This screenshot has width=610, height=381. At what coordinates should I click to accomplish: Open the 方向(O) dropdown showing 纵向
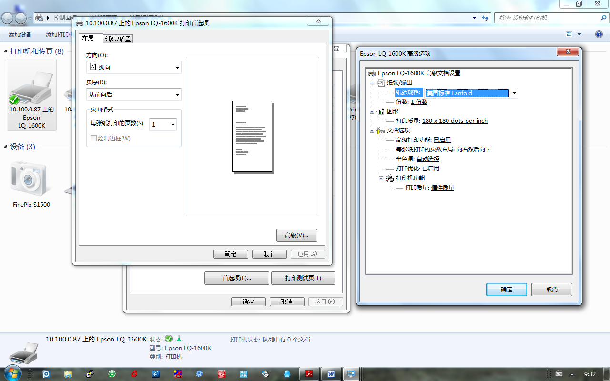[134, 68]
